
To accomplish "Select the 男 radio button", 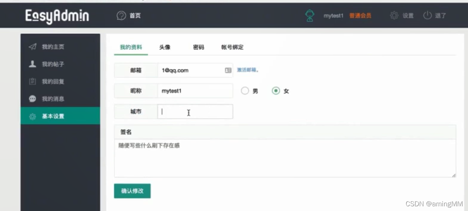I will pos(245,91).
